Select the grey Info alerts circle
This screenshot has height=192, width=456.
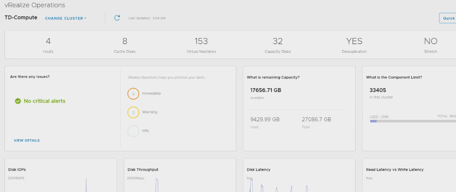tap(133, 131)
